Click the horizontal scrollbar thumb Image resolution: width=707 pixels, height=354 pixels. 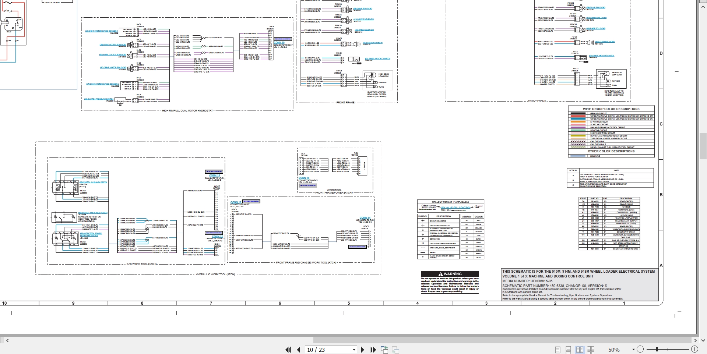[x=502, y=340]
